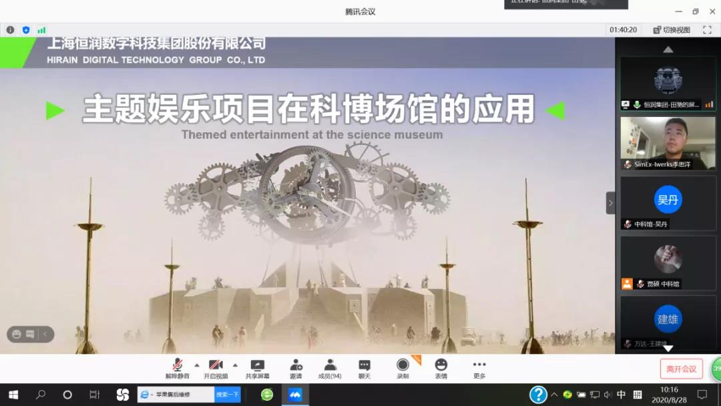Open the 共享屏幕 share screen tool
Image resolution: width=721 pixels, height=406 pixels.
point(257,368)
